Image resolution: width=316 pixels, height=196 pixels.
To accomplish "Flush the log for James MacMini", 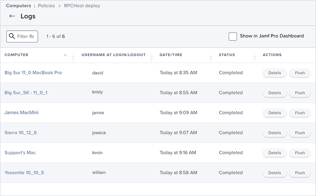I will click(x=300, y=113).
